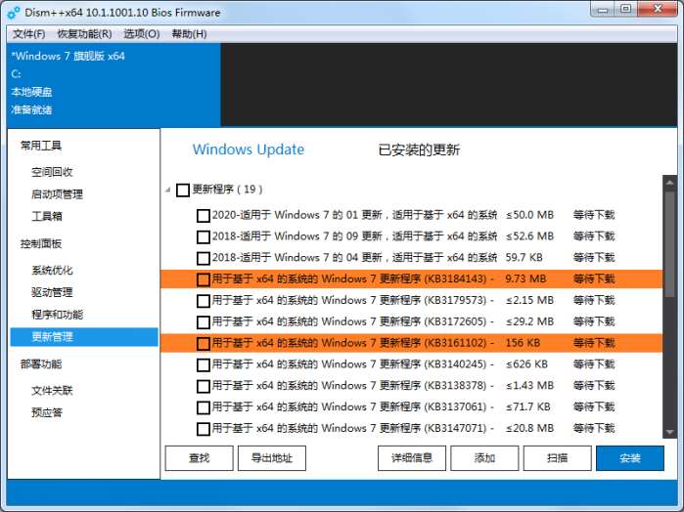
Task: Click the Dism++ gear icon in title bar
Action: [14, 13]
